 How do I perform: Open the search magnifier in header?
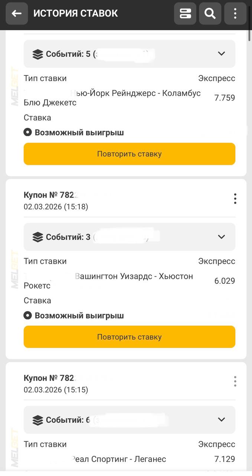point(210,14)
